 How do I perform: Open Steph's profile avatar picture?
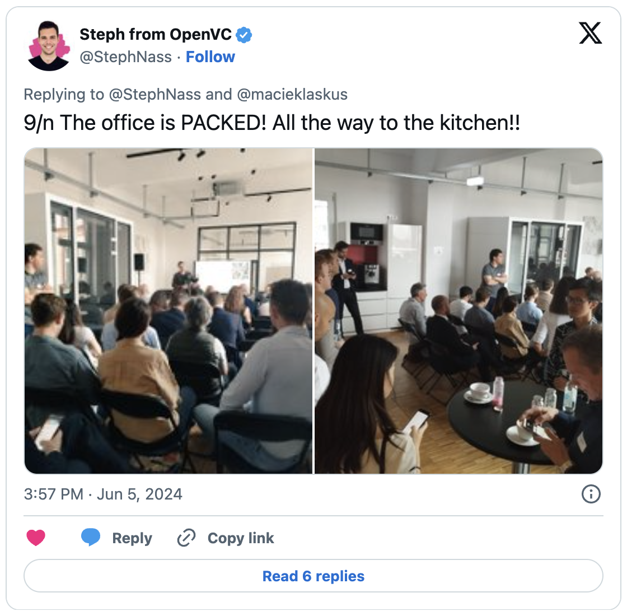click(49, 45)
